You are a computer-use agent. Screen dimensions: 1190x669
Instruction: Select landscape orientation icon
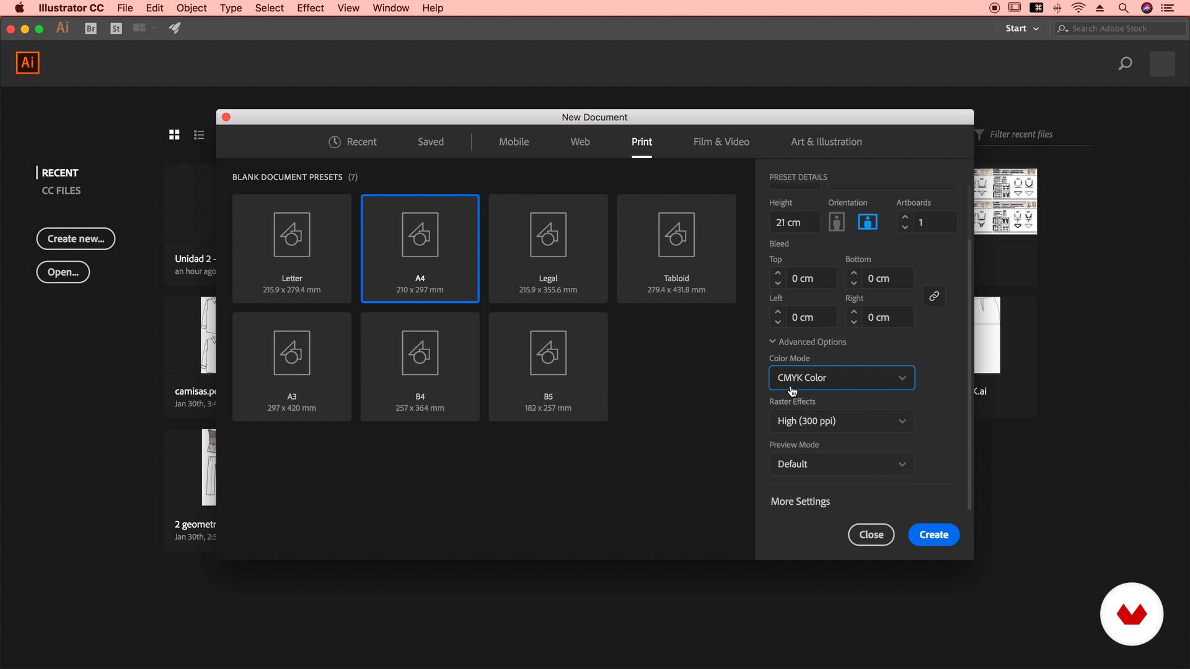867,222
